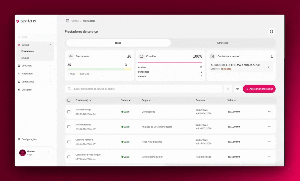
Task: Select Andre Rezende row checkbox
Action: [69, 127]
